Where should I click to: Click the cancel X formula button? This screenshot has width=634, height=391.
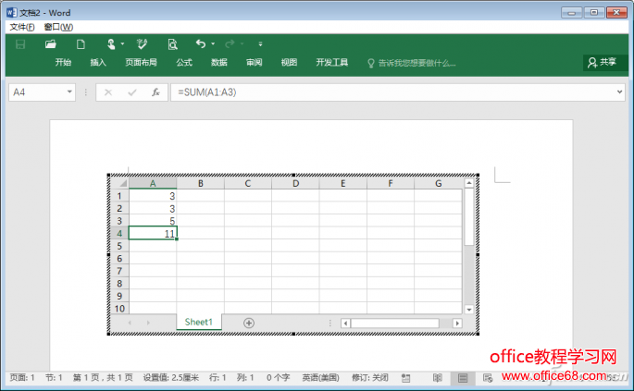pos(108,92)
